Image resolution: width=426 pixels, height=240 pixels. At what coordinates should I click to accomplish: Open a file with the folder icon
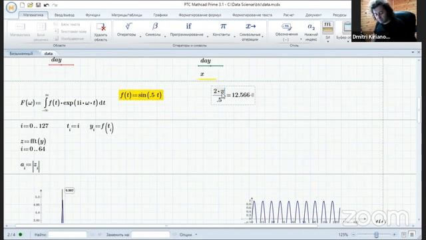(30, 5)
